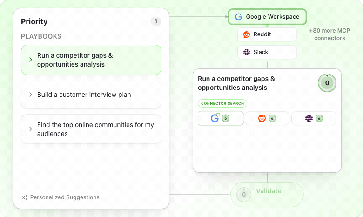Open the Slack connector
This screenshot has height=217, width=363.
[267, 52]
